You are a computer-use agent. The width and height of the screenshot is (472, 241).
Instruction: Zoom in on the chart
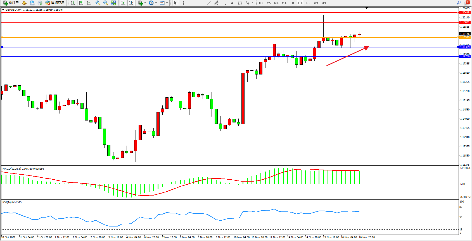(x=98, y=3)
